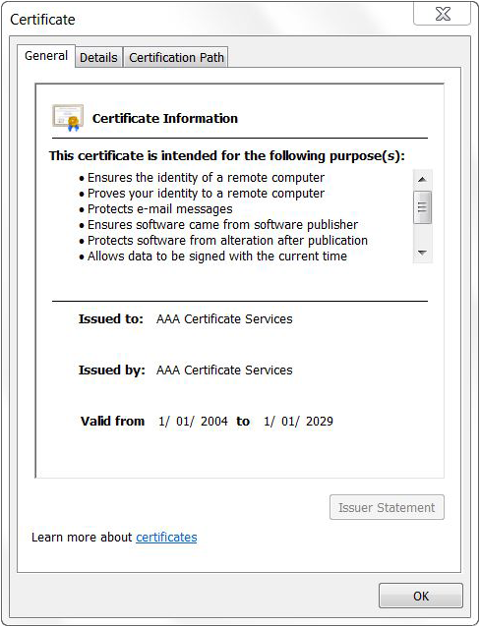Click the purposes list scroll down arrow
480x627 pixels.
pyautogui.click(x=422, y=253)
